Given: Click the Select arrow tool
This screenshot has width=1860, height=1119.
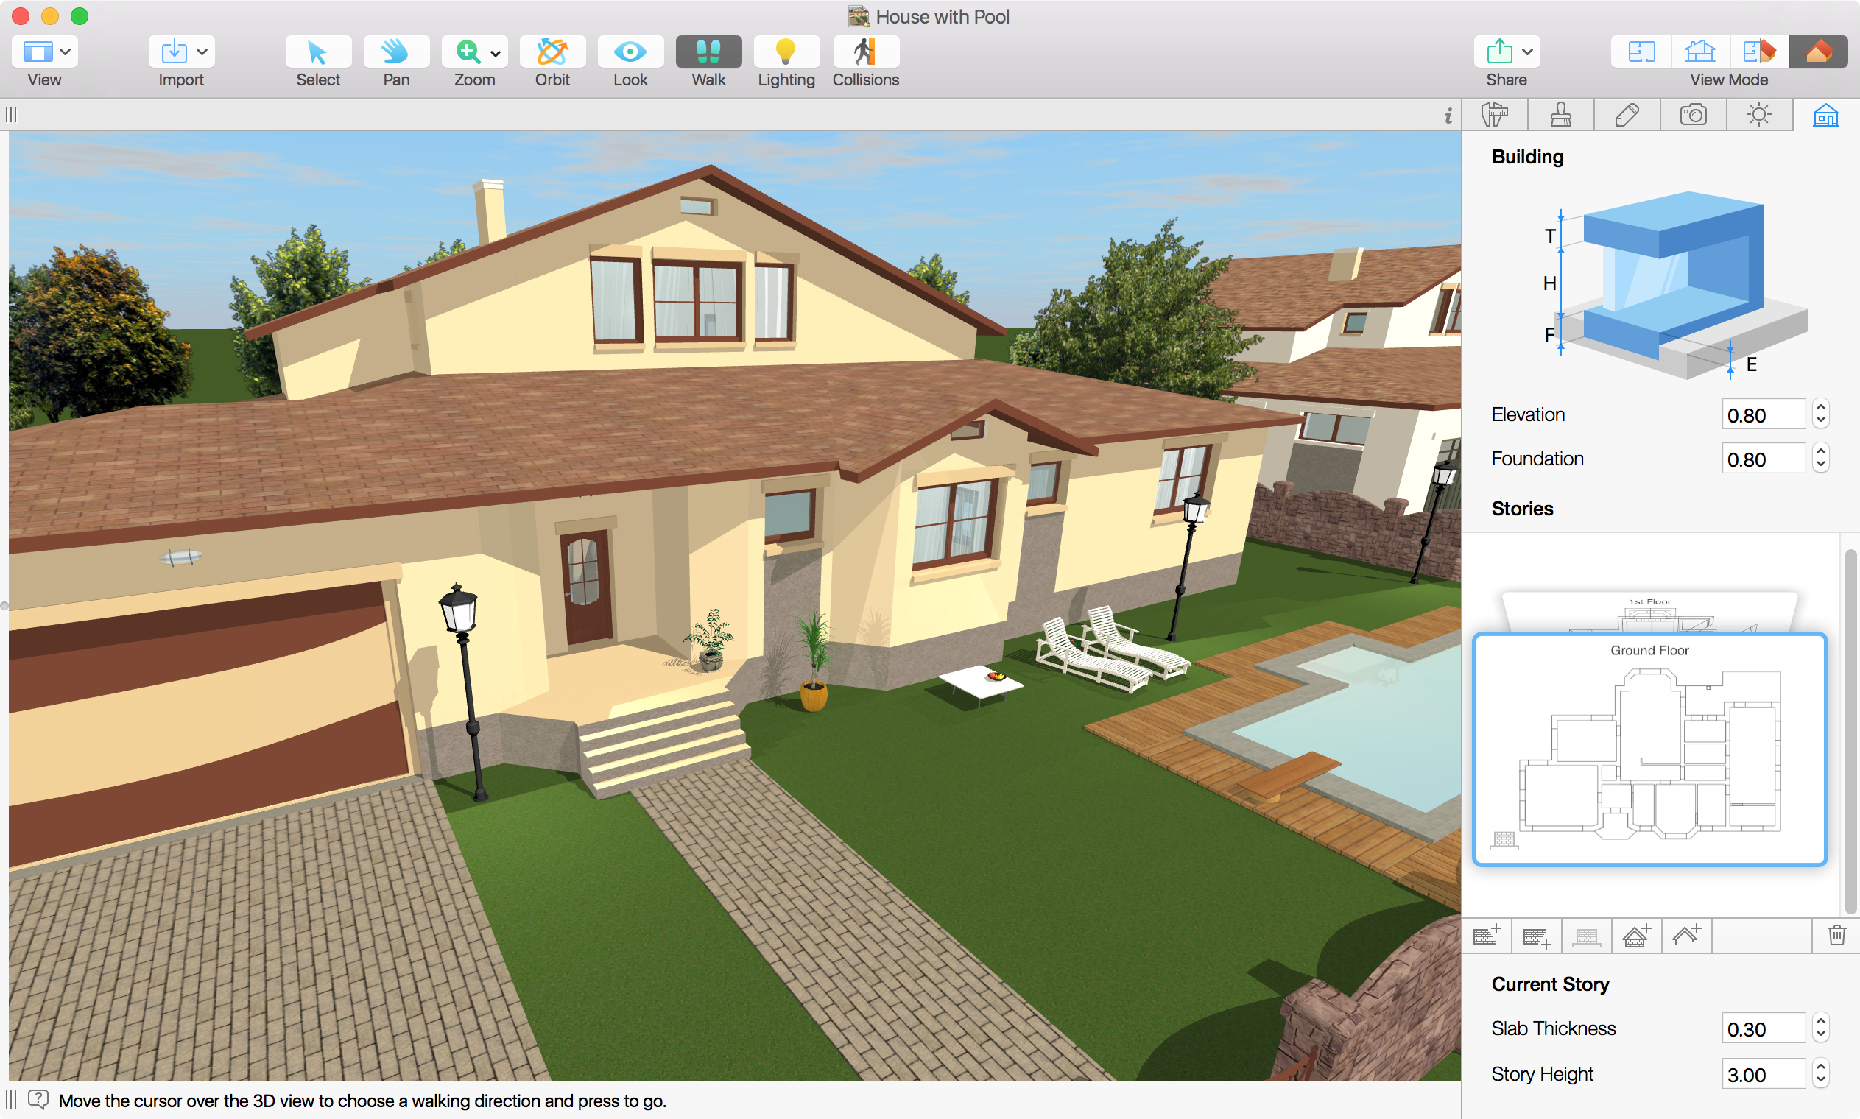Looking at the screenshot, I should (317, 52).
